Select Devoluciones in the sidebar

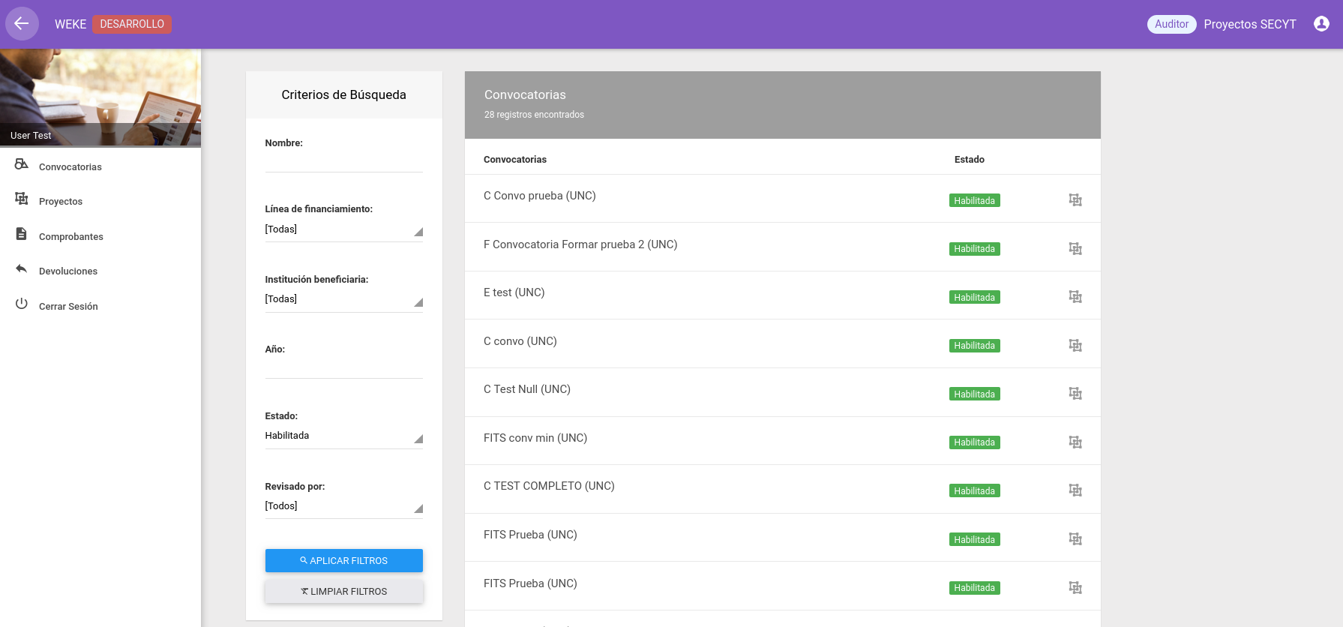point(67,271)
